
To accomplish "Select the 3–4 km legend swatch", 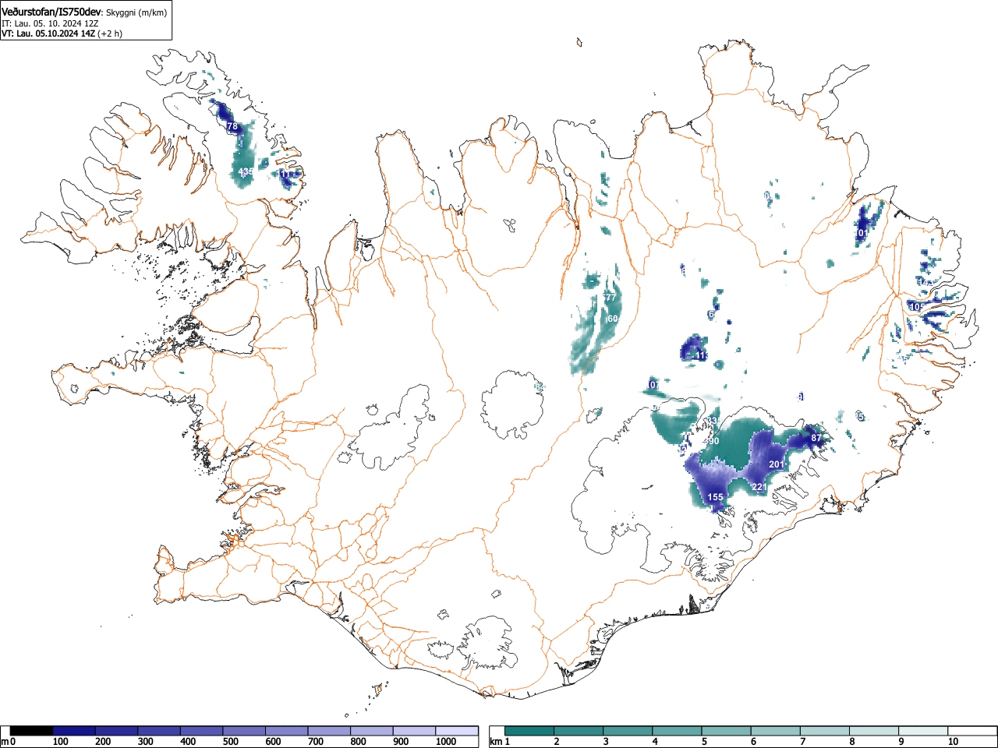I will point(628,731).
